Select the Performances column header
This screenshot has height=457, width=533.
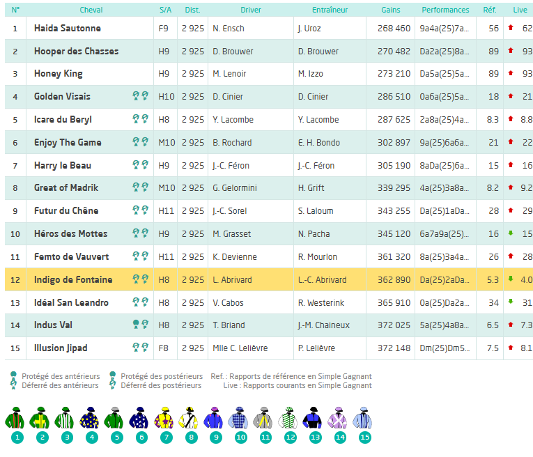pyautogui.click(x=445, y=10)
